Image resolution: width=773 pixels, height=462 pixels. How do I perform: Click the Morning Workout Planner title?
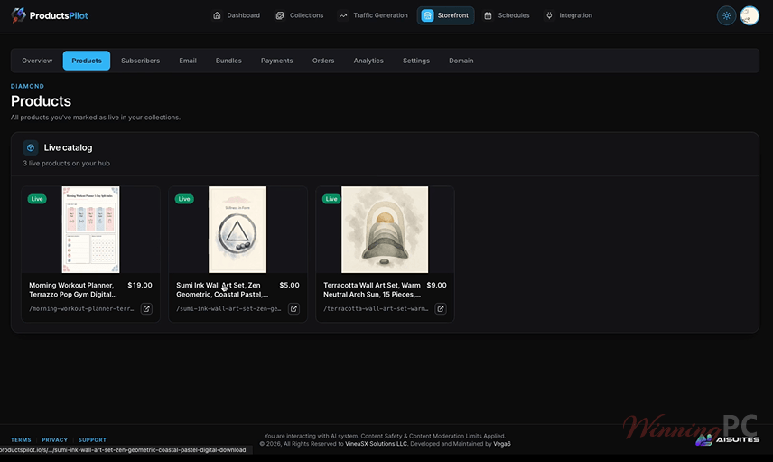tap(73, 289)
